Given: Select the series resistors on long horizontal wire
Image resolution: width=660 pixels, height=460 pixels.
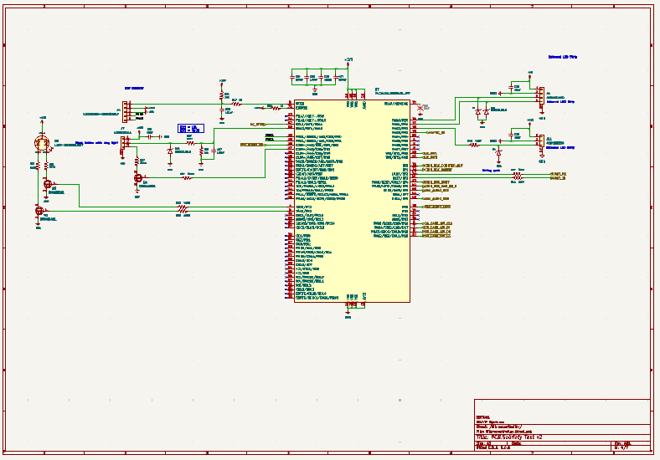Looking at the screenshot, I should tap(183, 207).
